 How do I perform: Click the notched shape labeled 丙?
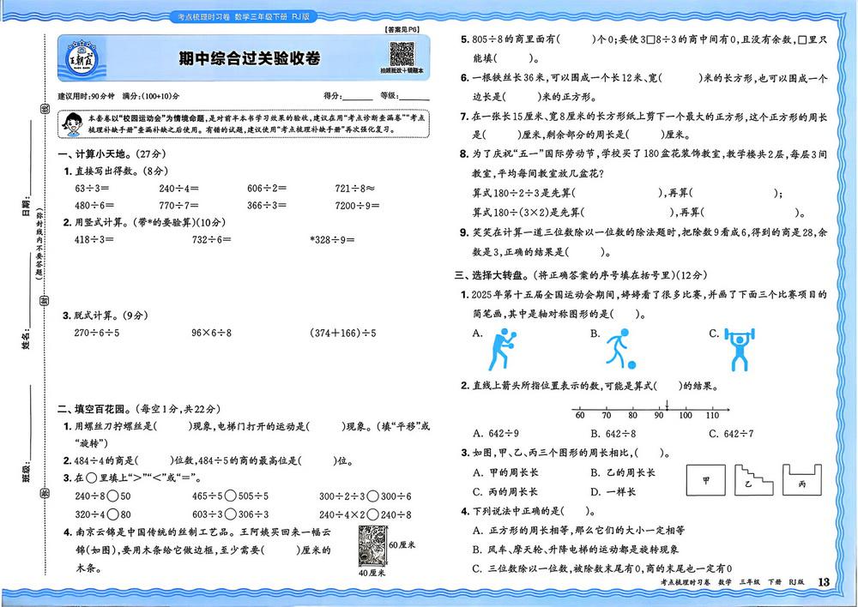(x=801, y=481)
